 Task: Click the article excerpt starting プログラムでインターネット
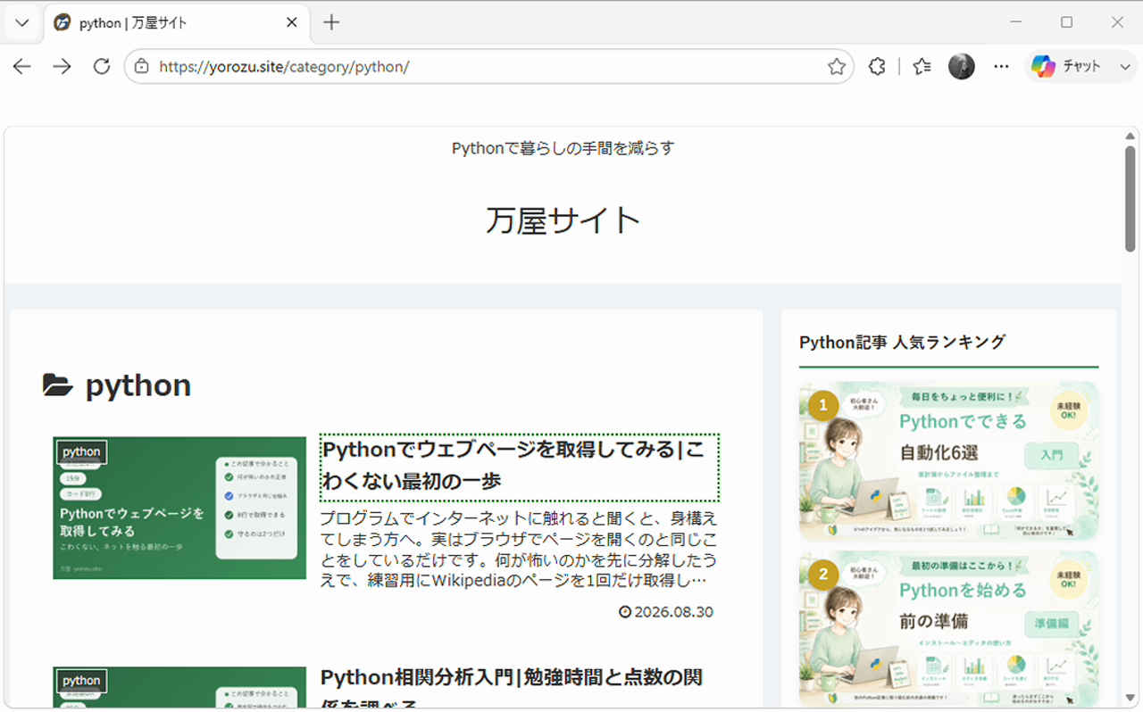(x=519, y=550)
